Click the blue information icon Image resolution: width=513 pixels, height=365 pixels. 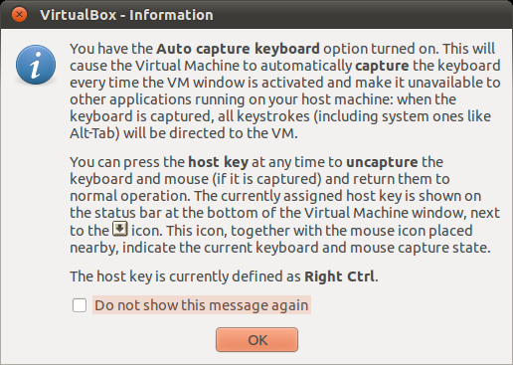tap(36, 65)
